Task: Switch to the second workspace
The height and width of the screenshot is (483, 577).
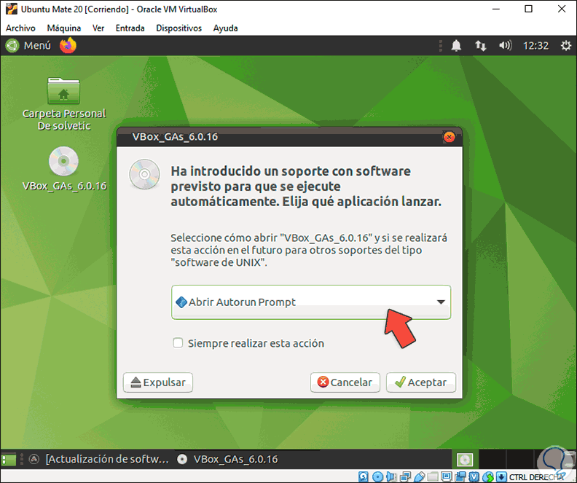Action: coord(492,459)
